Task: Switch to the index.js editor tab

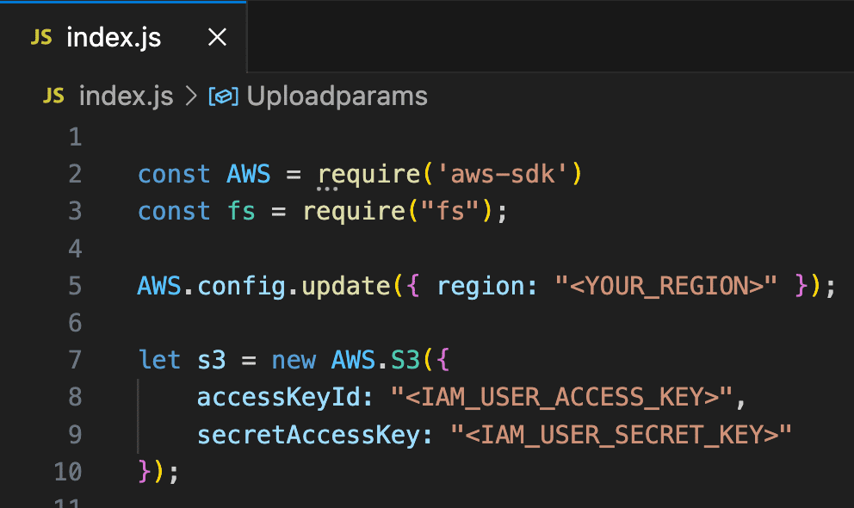Action: 113,39
